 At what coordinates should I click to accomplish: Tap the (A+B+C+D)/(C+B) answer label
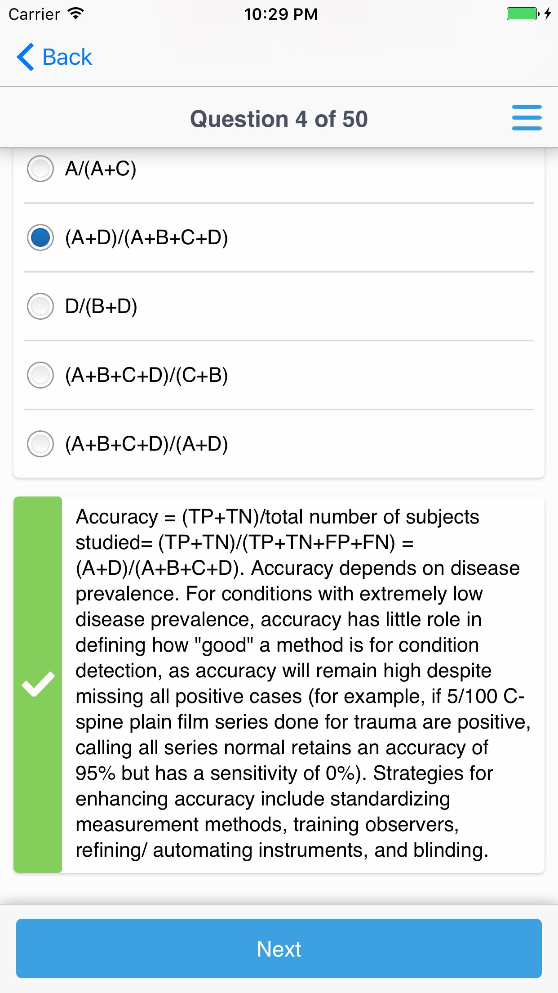pyautogui.click(x=146, y=375)
